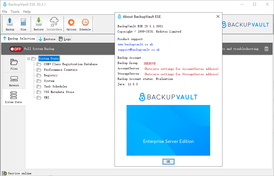Click the System State root folder icon
274x176 pixels.
click(x=34, y=59)
